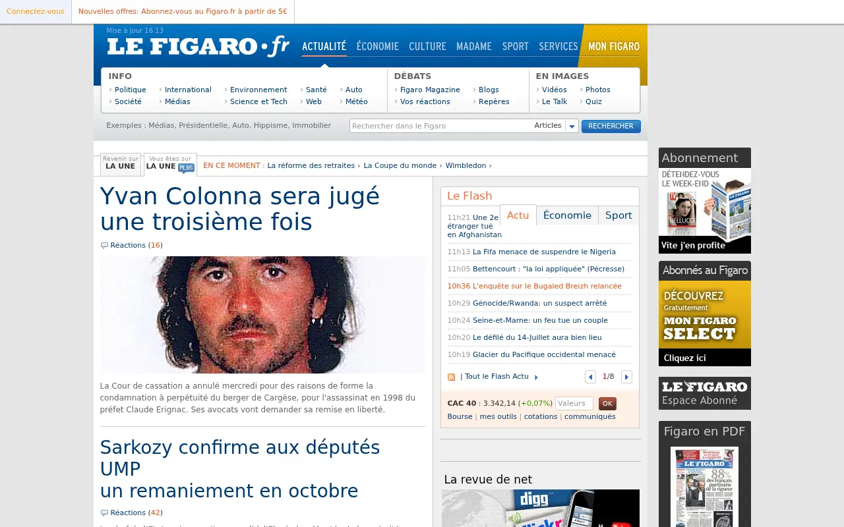This screenshot has width=844, height=527.
Task: Click the Le Figaro.fr logo
Action: point(198,46)
